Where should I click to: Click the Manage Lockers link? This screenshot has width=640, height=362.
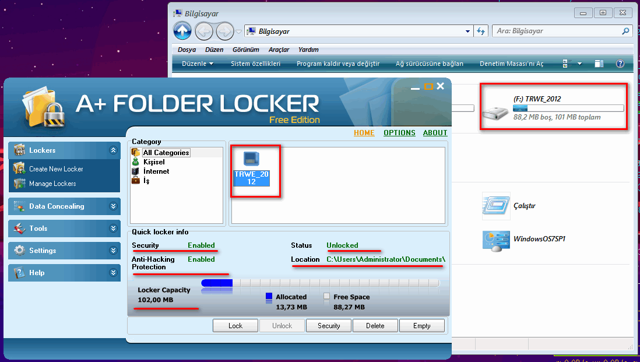(52, 184)
